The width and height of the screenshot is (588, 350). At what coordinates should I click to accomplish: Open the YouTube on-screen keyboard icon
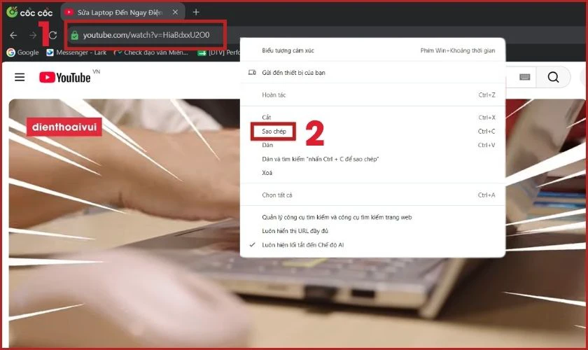524,77
